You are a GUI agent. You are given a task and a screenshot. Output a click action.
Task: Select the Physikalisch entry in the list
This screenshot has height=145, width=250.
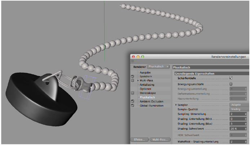(x=147, y=97)
